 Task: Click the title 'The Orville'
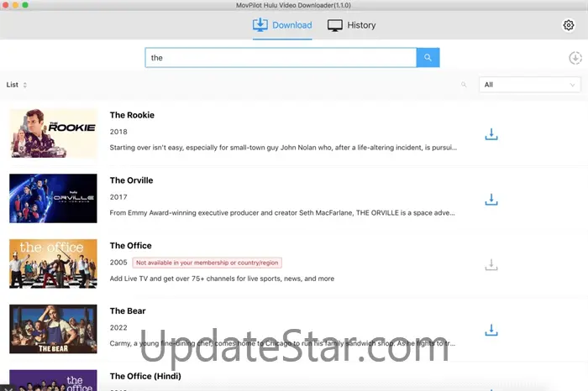click(131, 180)
